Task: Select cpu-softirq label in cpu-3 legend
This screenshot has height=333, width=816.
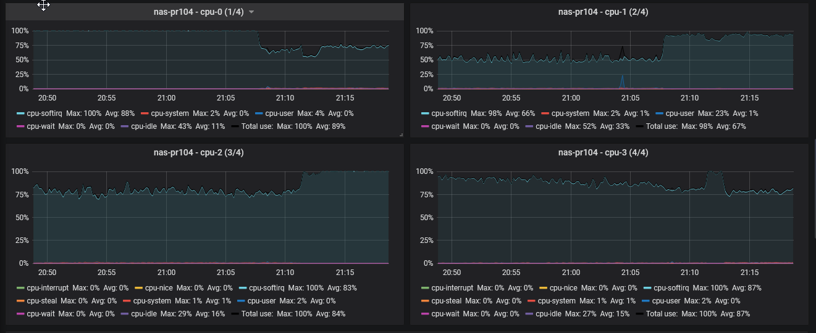Action: click(673, 288)
